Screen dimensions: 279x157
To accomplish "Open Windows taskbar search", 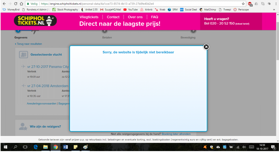I will (x=16, y=147).
